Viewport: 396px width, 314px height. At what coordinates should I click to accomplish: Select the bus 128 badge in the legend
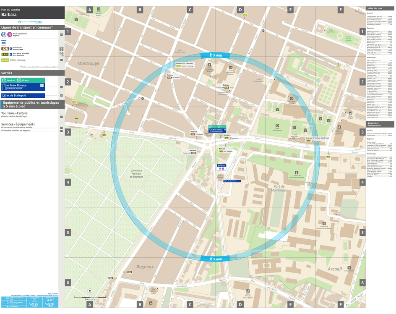[5, 49]
